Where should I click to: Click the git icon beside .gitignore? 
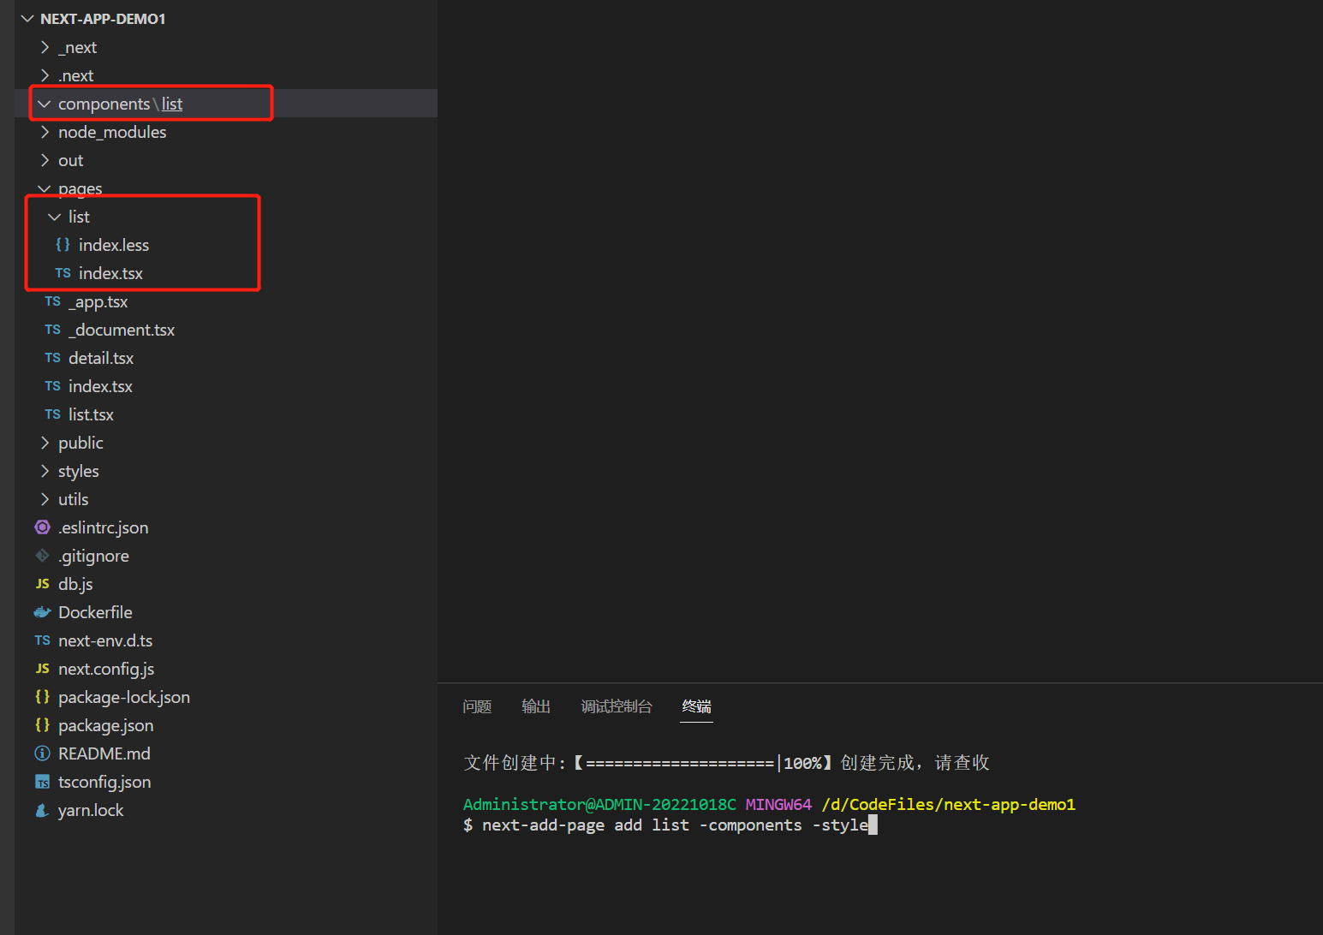pos(42,556)
